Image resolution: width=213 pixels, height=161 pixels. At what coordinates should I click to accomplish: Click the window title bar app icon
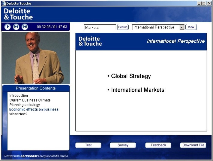pos(3,3)
